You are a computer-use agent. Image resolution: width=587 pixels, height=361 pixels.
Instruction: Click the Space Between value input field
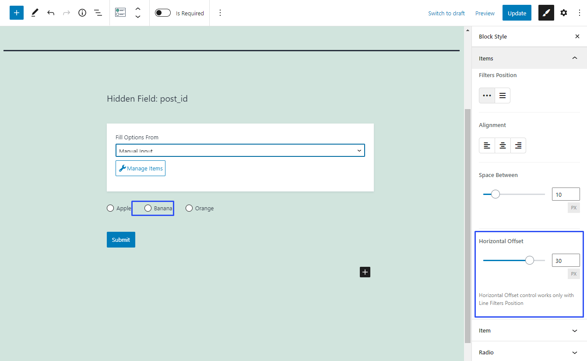point(566,194)
